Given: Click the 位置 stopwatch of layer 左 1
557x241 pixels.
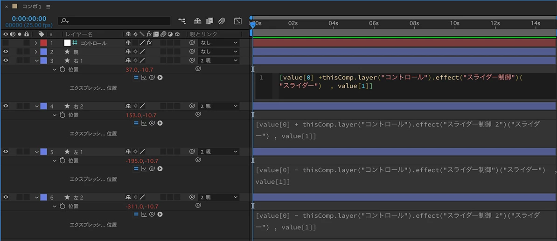Looking at the screenshot, I should 63,161.
